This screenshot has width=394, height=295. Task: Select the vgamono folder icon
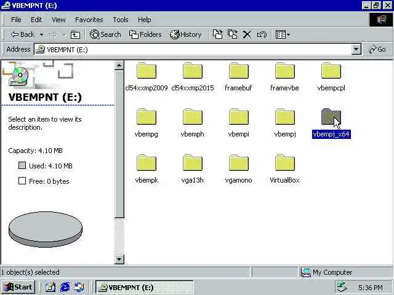(x=239, y=163)
